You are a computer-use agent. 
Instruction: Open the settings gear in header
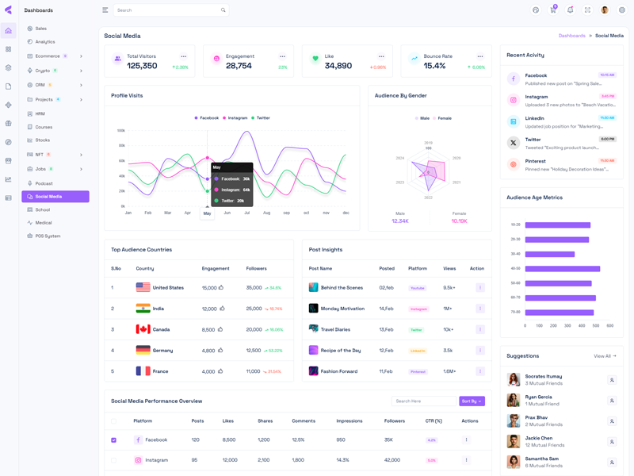click(622, 10)
